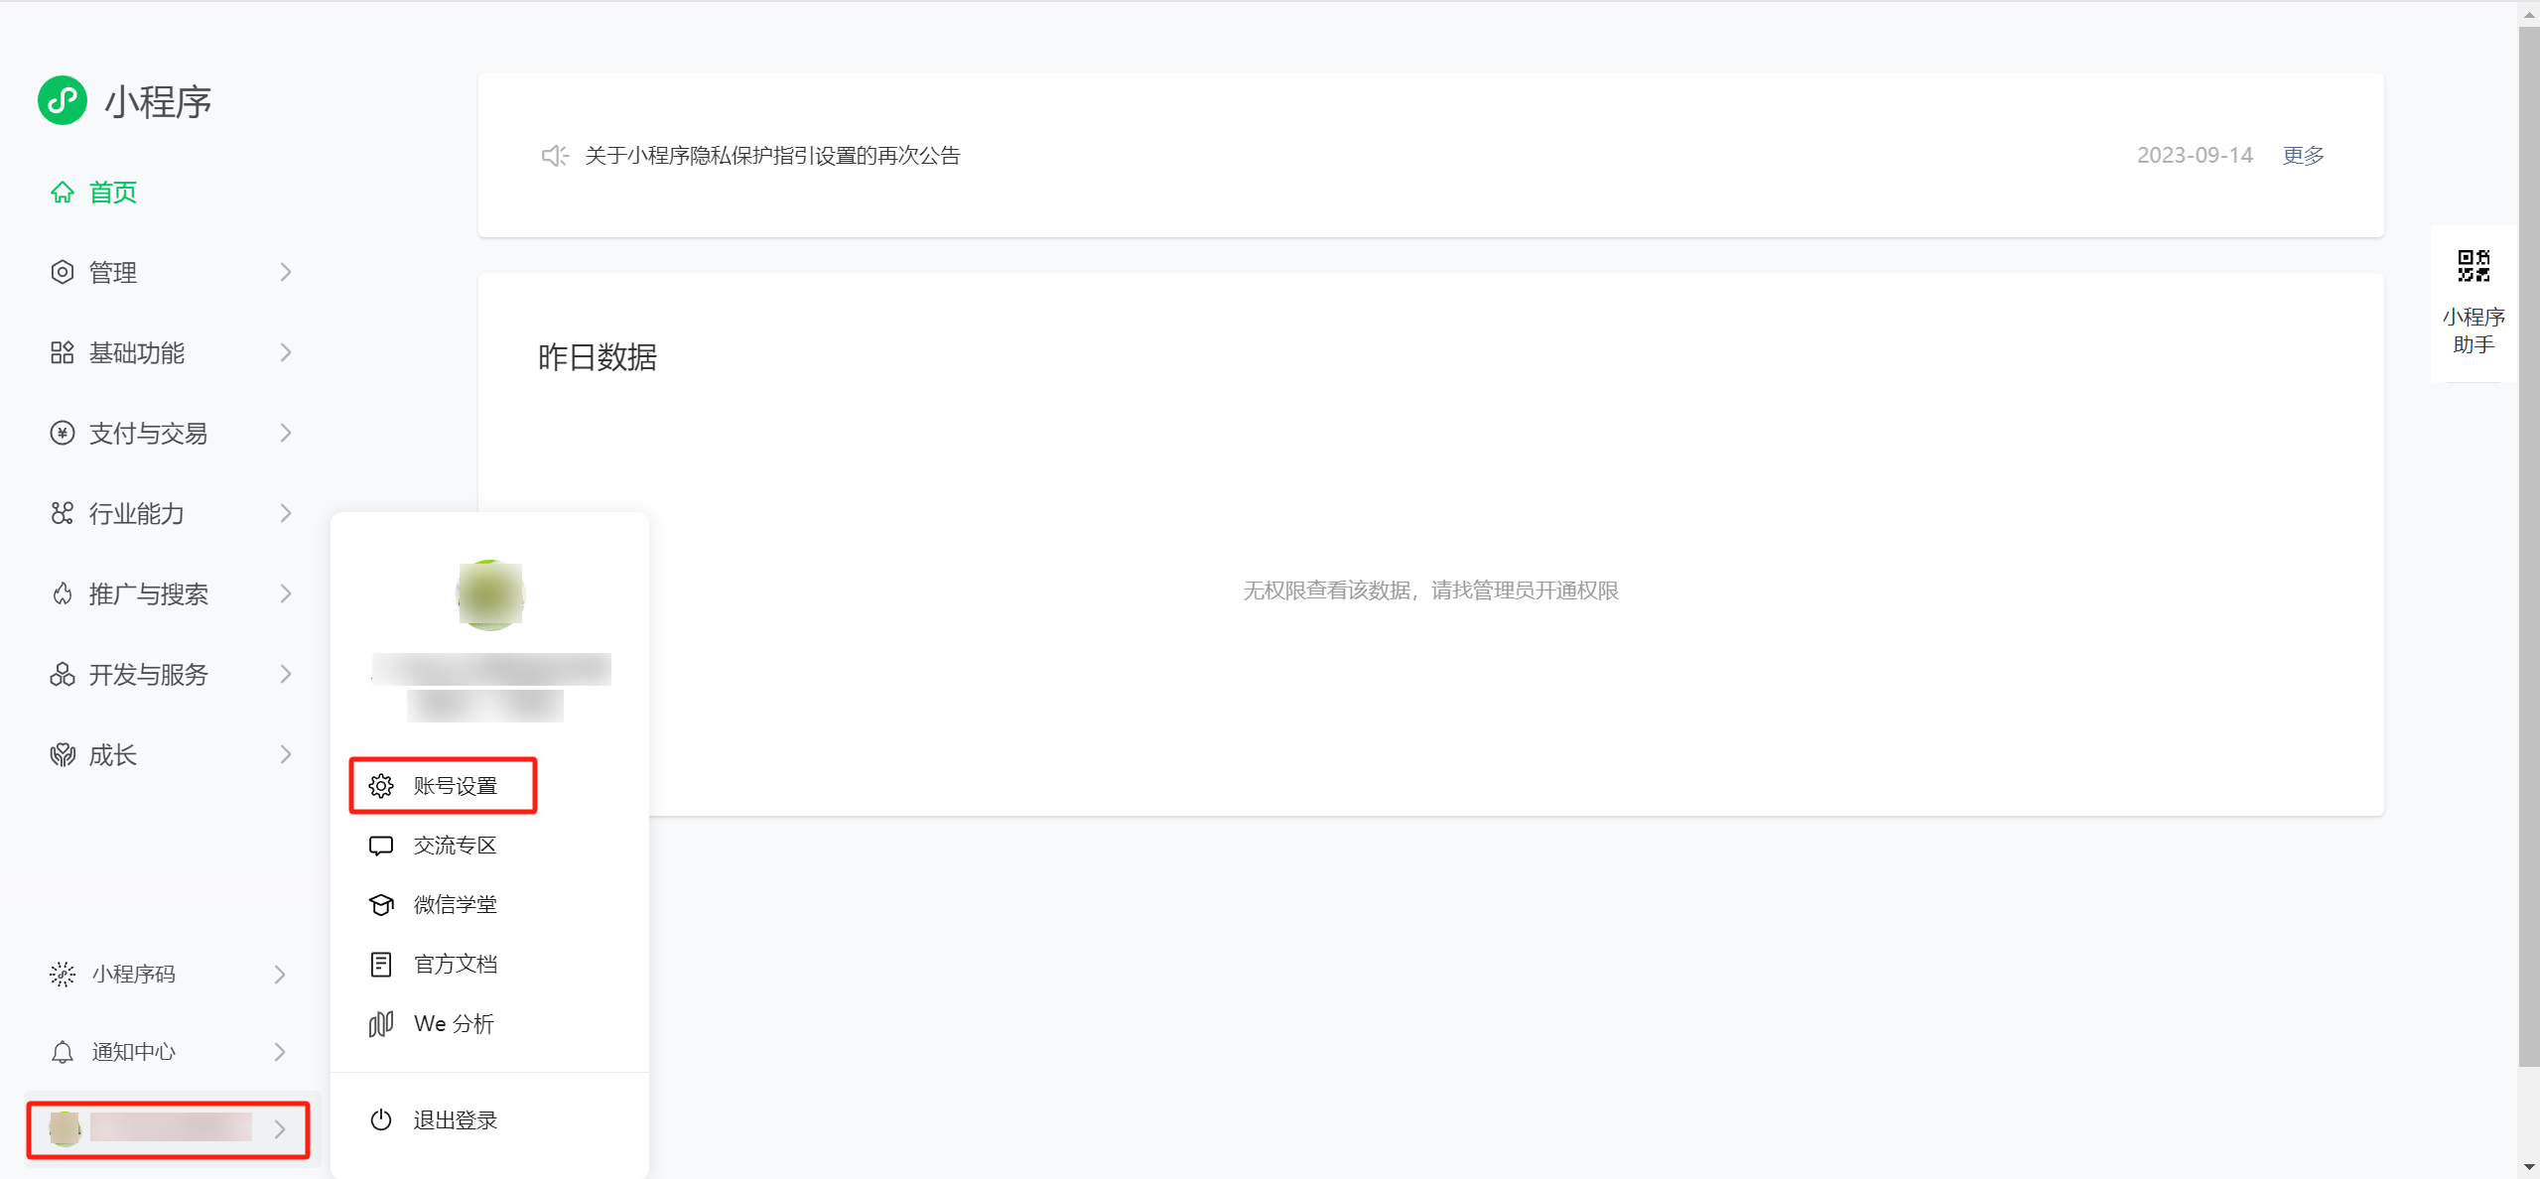This screenshot has width=2540, height=1179.
Task: Click the 小程序助手 QR code icon
Action: coord(2473,266)
